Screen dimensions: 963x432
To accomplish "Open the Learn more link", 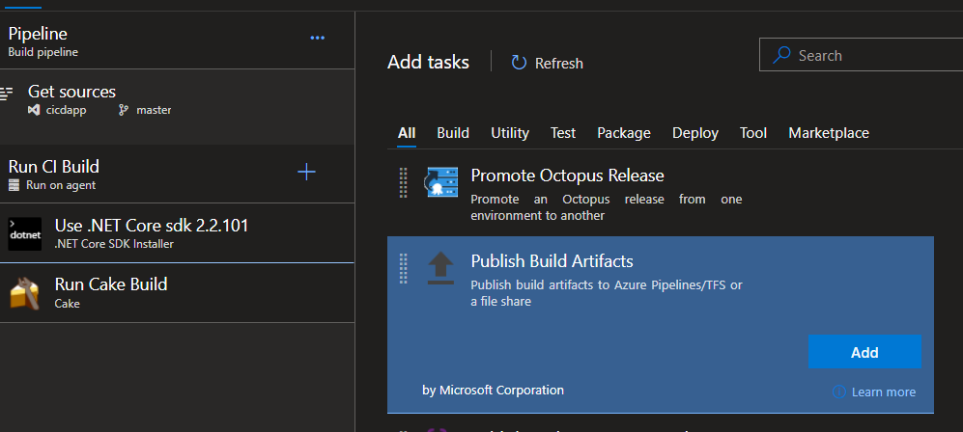I will click(x=883, y=391).
